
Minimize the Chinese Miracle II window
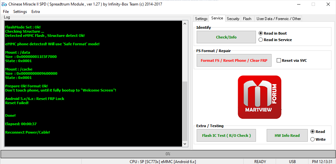298,4
